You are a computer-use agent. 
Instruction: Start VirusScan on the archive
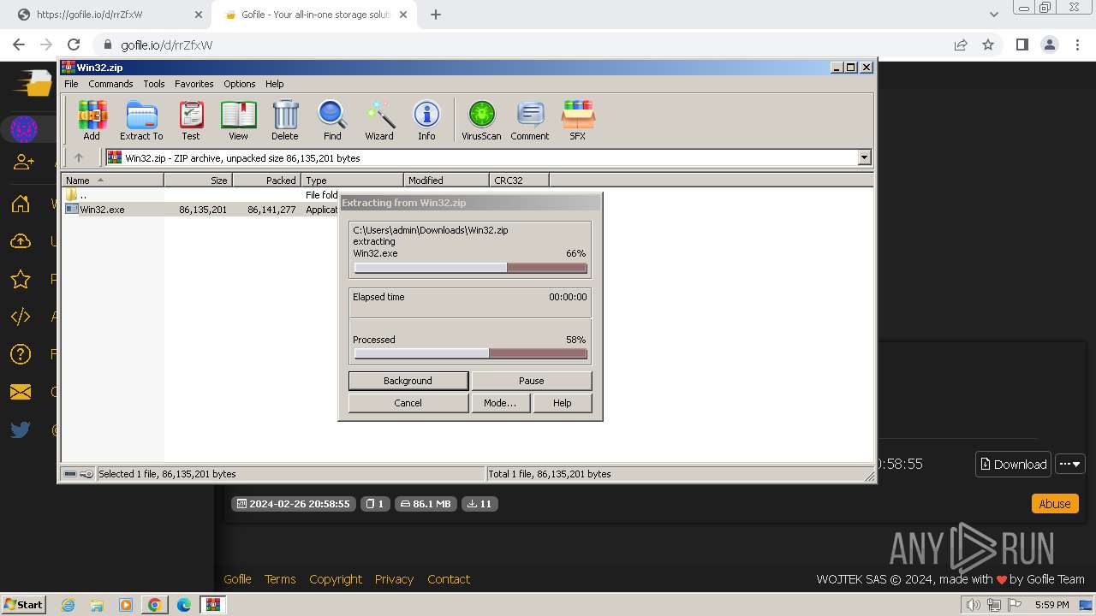(481, 120)
